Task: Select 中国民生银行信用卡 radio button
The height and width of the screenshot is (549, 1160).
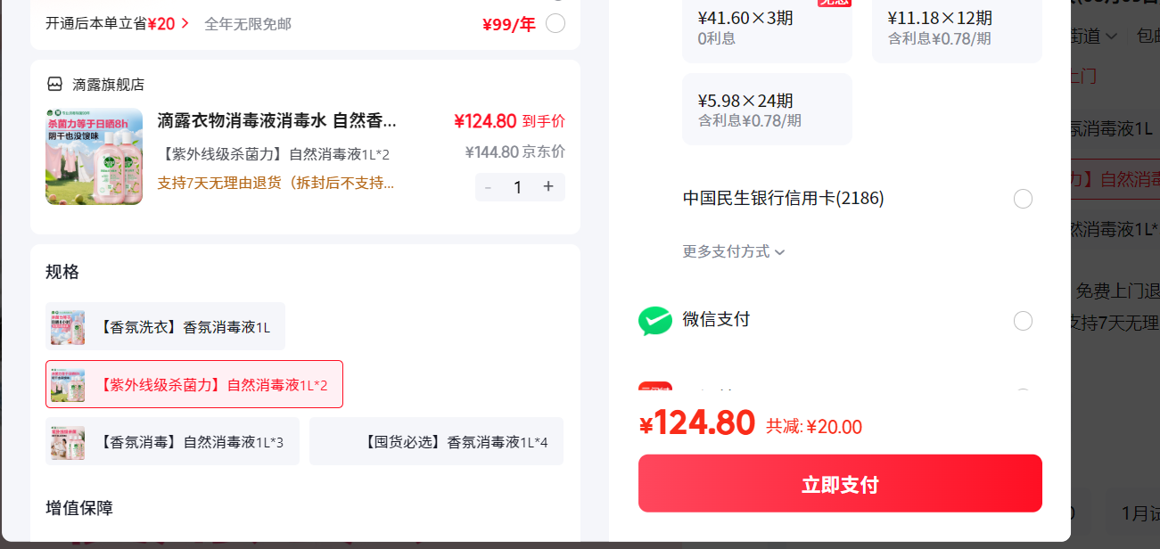Action: pos(1024,199)
